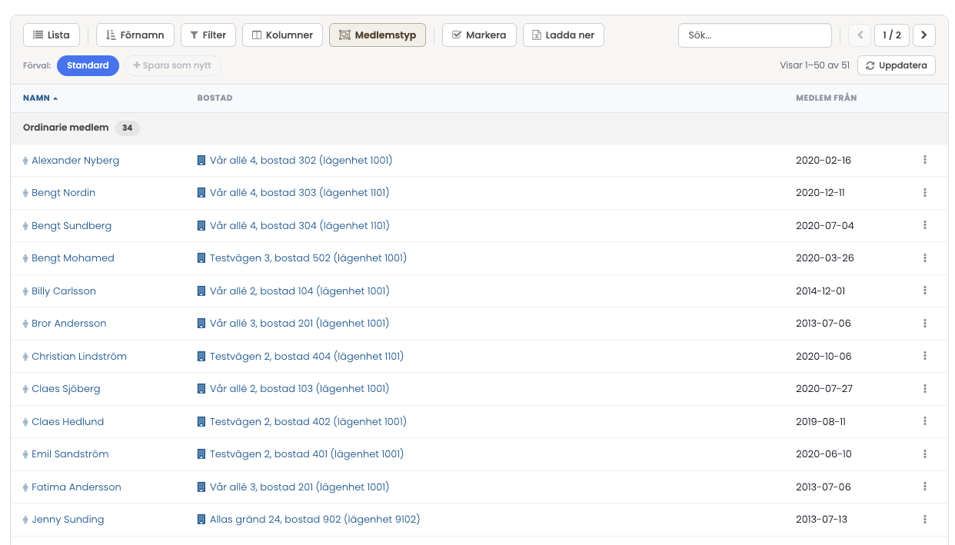Open the three-dot menu for Bengt Nordin
Image resolution: width=955 pixels, height=545 pixels.
925,193
